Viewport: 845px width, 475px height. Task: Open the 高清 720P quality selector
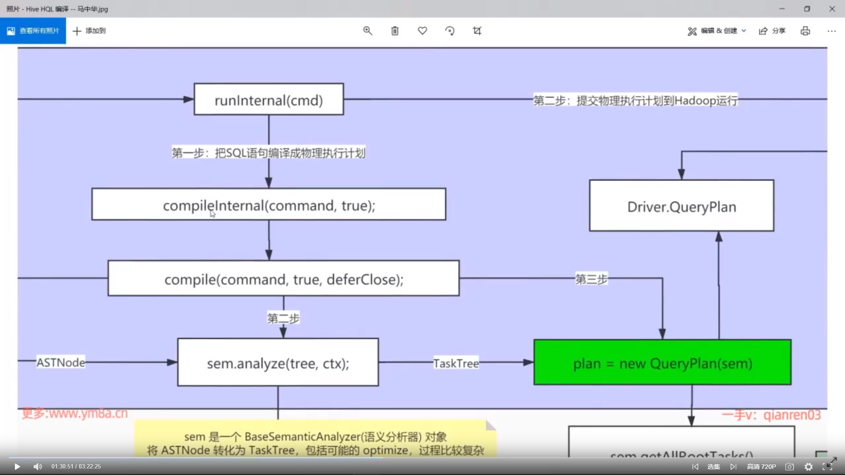[x=761, y=467]
